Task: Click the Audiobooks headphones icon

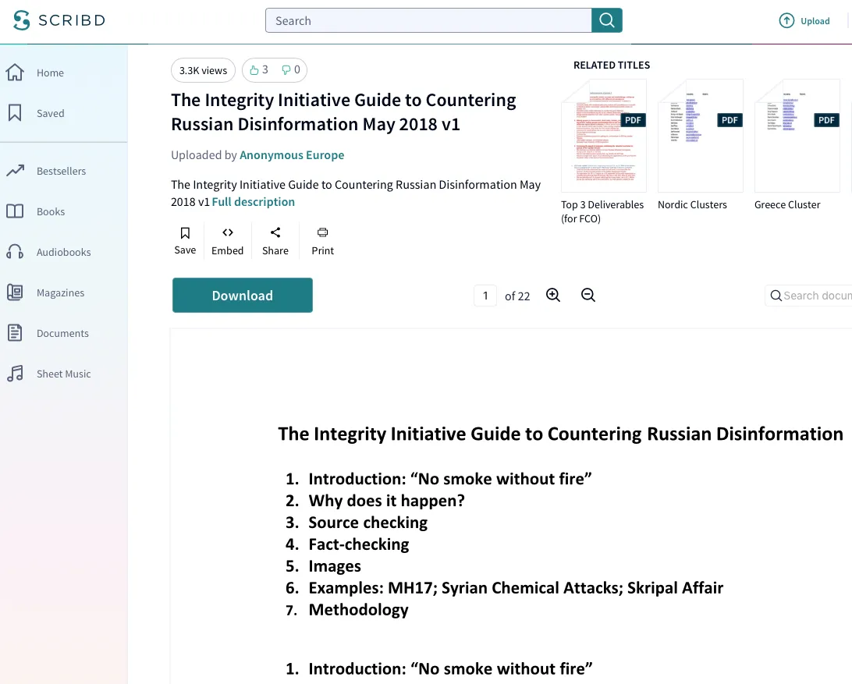Action: pos(15,252)
